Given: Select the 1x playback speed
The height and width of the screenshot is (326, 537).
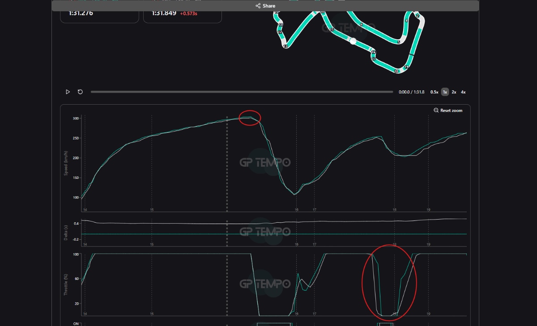Looking at the screenshot, I should 445,92.
